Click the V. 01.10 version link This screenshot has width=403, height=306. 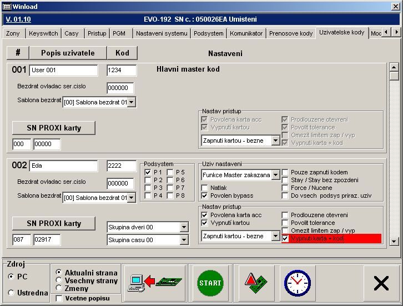click(x=18, y=19)
